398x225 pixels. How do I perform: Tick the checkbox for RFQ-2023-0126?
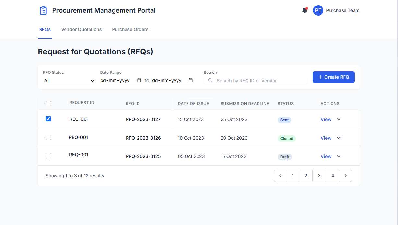click(48, 137)
